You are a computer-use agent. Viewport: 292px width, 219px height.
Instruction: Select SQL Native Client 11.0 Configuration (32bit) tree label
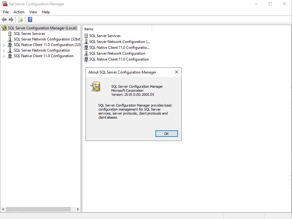(47, 45)
